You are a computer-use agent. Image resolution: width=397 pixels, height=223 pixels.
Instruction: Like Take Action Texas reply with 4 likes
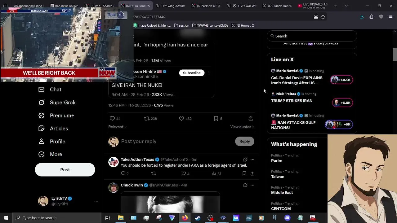(x=185, y=174)
